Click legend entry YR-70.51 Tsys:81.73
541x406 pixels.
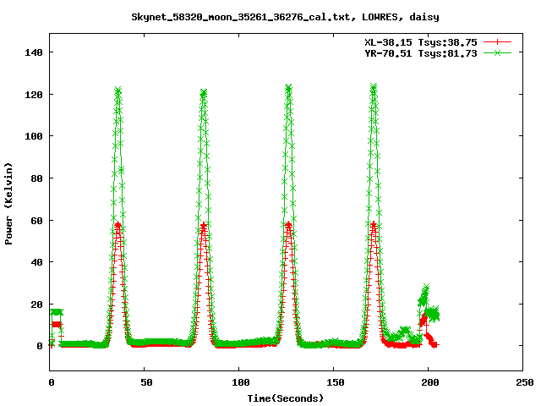point(421,53)
